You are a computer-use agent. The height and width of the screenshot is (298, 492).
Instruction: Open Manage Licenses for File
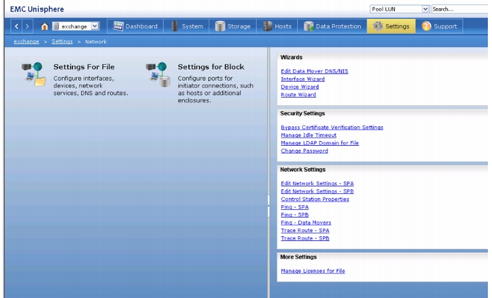[313, 271]
